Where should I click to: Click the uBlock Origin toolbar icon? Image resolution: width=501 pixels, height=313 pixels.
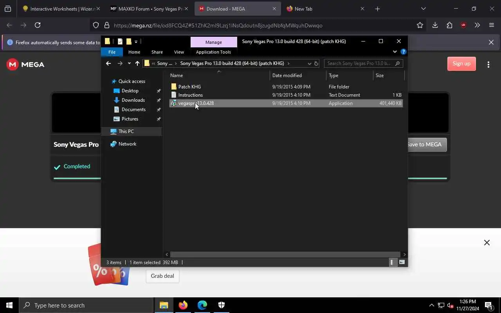[463, 25]
